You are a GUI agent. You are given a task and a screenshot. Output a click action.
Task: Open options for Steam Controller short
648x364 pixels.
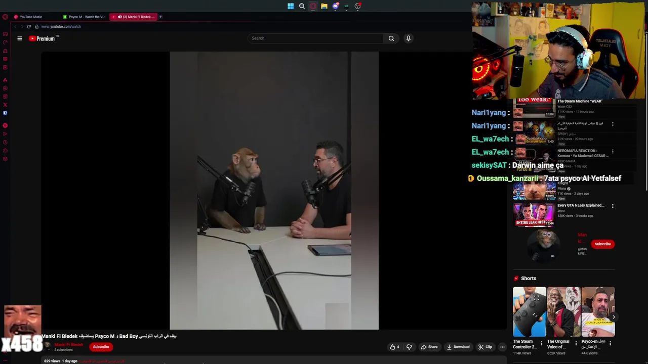tap(542, 343)
